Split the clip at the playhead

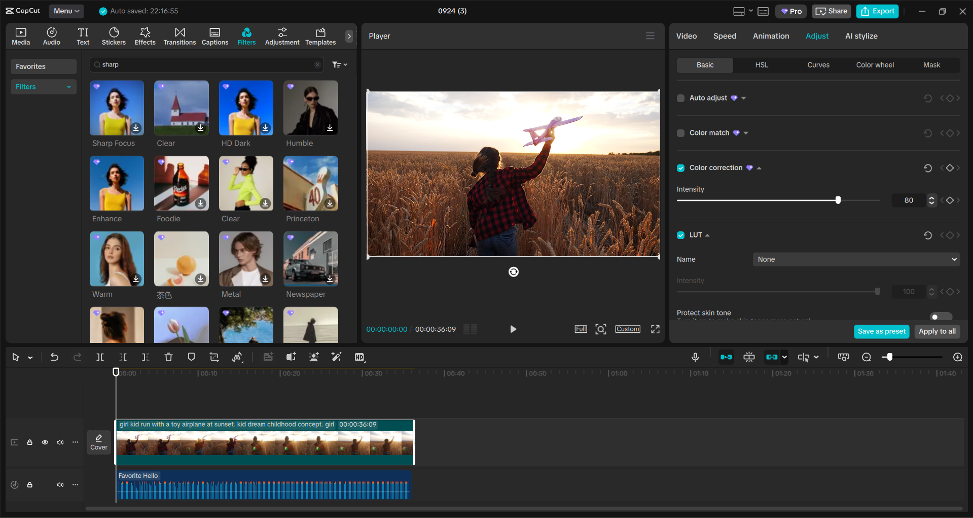point(100,357)
